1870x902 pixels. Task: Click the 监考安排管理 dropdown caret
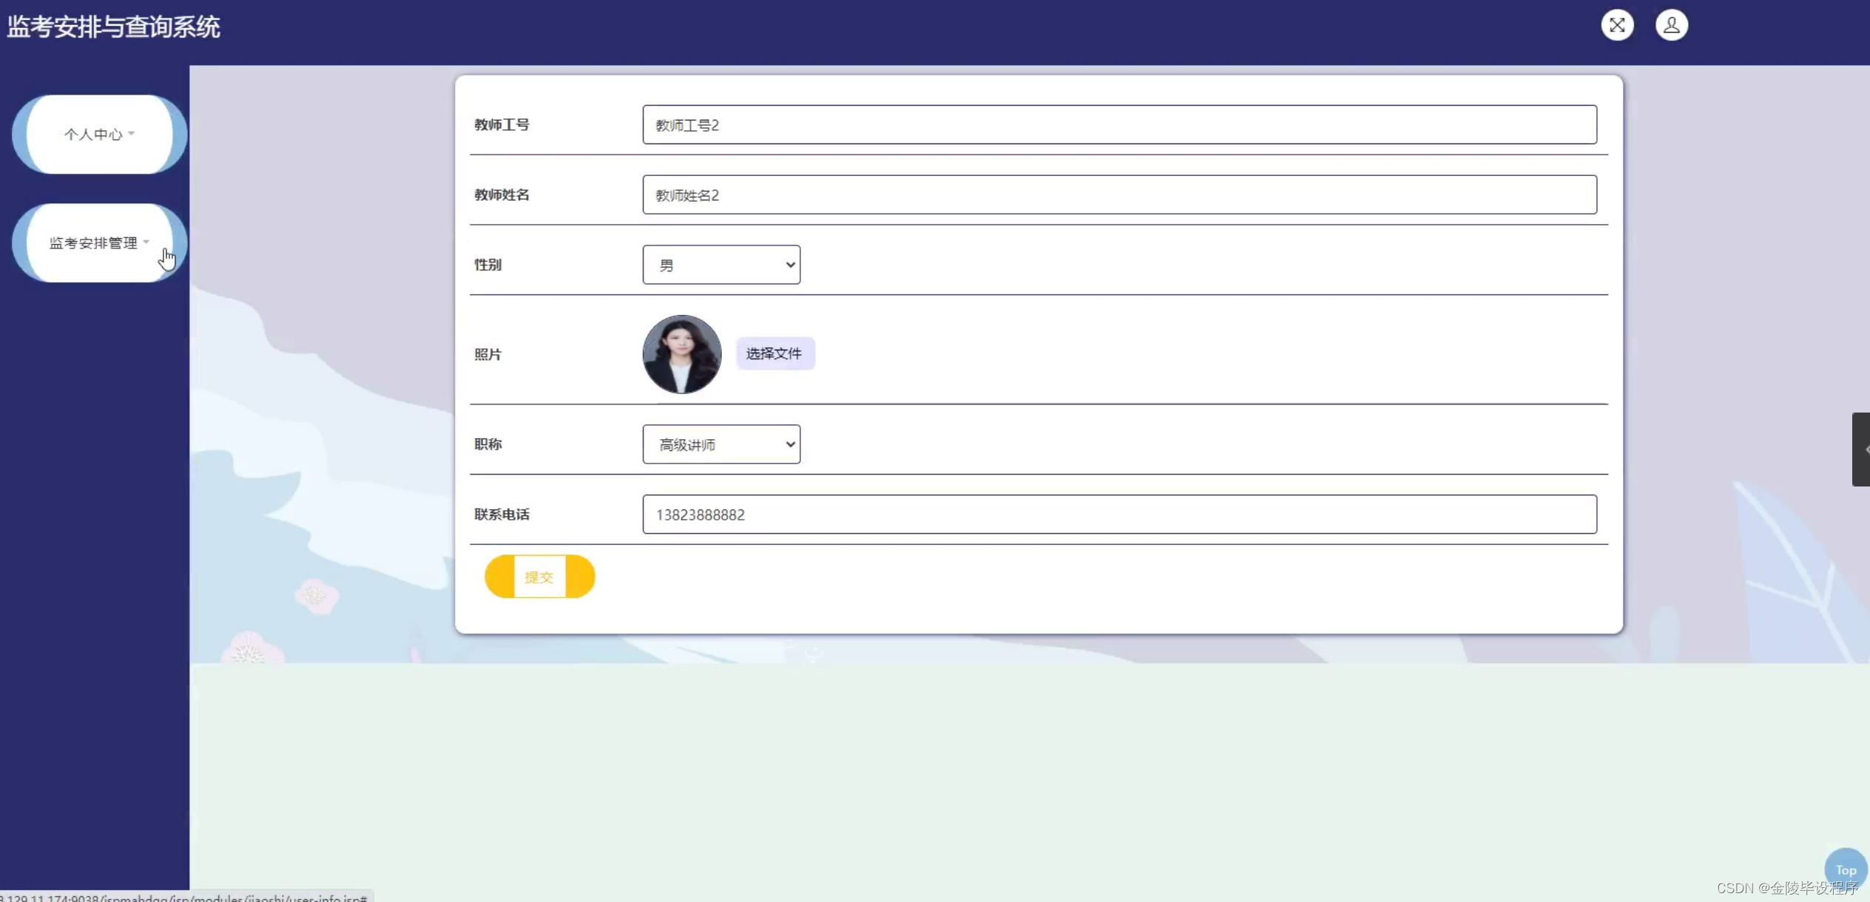(146, 242)
